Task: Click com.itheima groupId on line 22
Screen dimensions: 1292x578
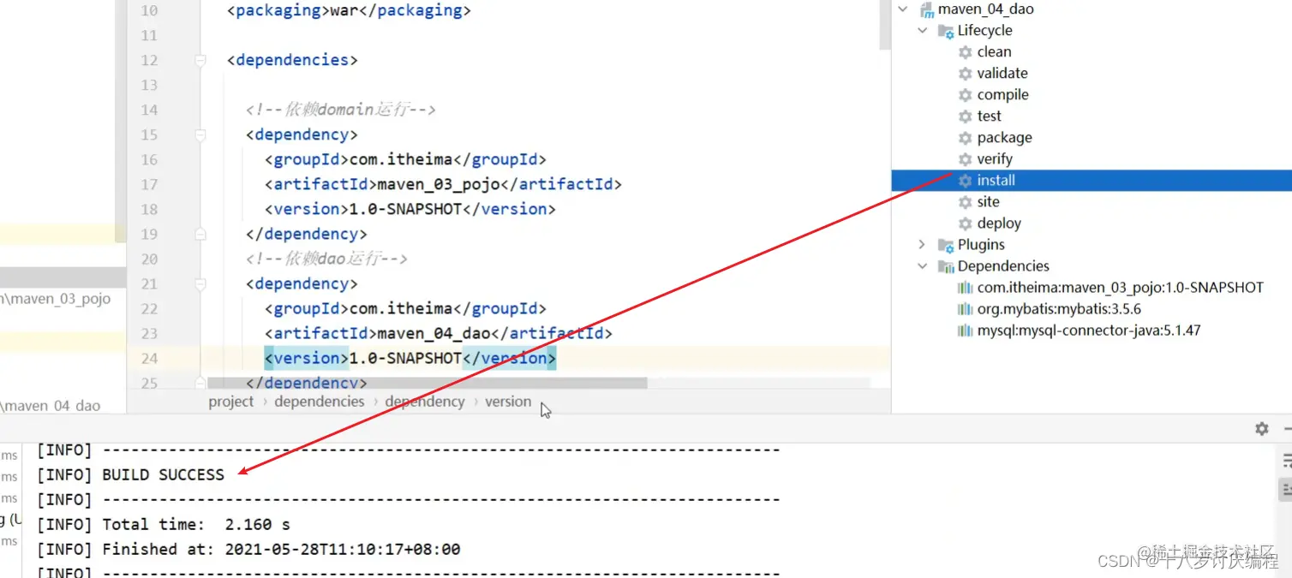Action: [x=400, y=308]
